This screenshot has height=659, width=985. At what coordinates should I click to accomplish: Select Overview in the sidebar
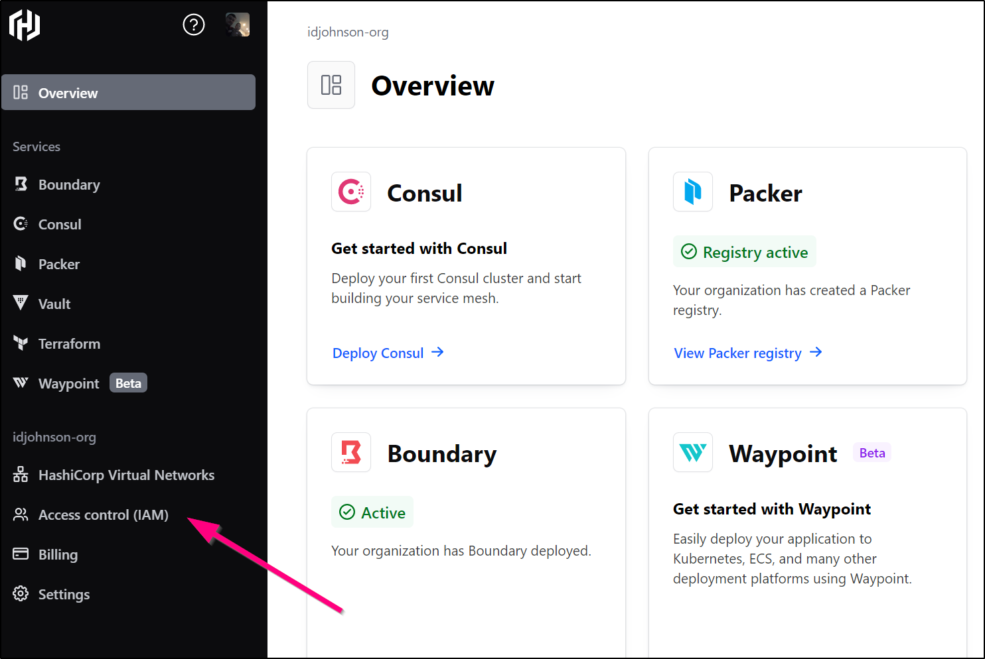(x=129, y=92)
